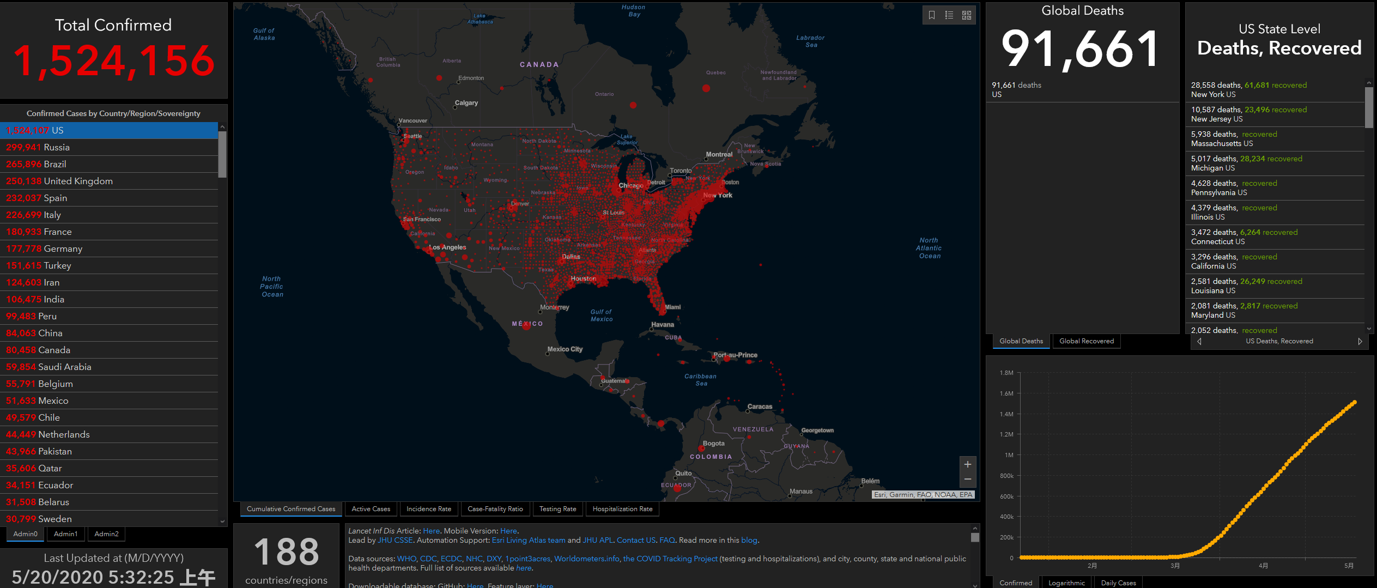Follow the JHU CSSE link
Viewport: 1377px width, 588px height.
(x=395, y=540)
